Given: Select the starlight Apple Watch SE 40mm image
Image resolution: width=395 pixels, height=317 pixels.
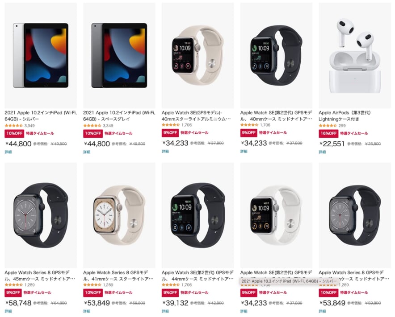Looking at the screenshot, I should 198,55.
